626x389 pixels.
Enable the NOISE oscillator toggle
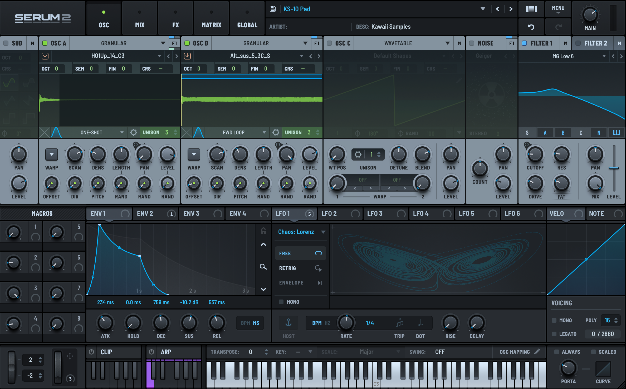pyautogui.click(x=472, y=43)
